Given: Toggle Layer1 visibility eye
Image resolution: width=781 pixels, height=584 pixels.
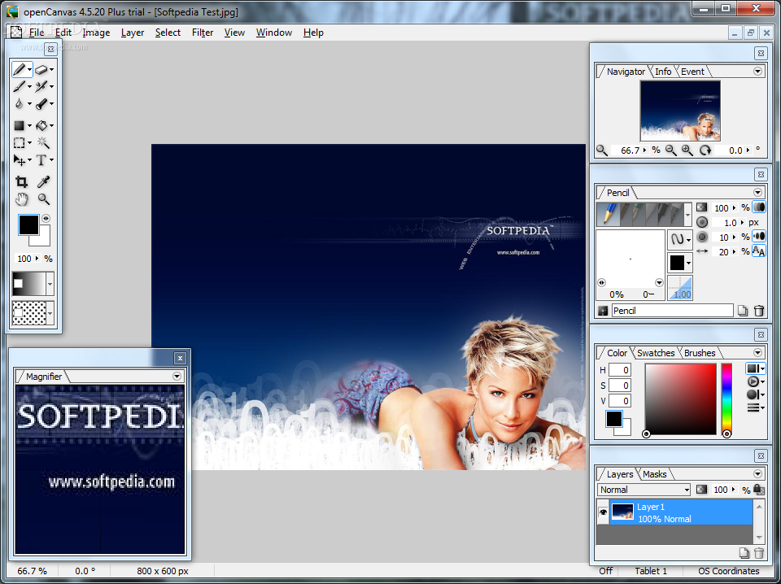Looking at the screenshot, I should pos(603,512).
